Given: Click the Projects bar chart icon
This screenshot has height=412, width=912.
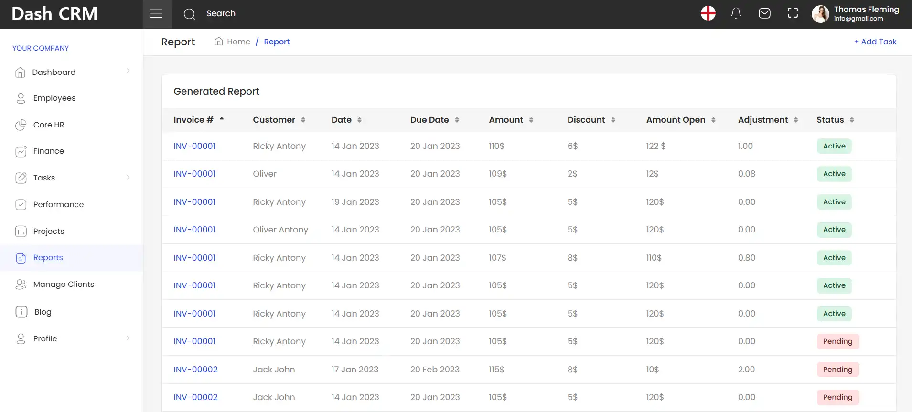Looking at the screenshot, I should point(21,231).
